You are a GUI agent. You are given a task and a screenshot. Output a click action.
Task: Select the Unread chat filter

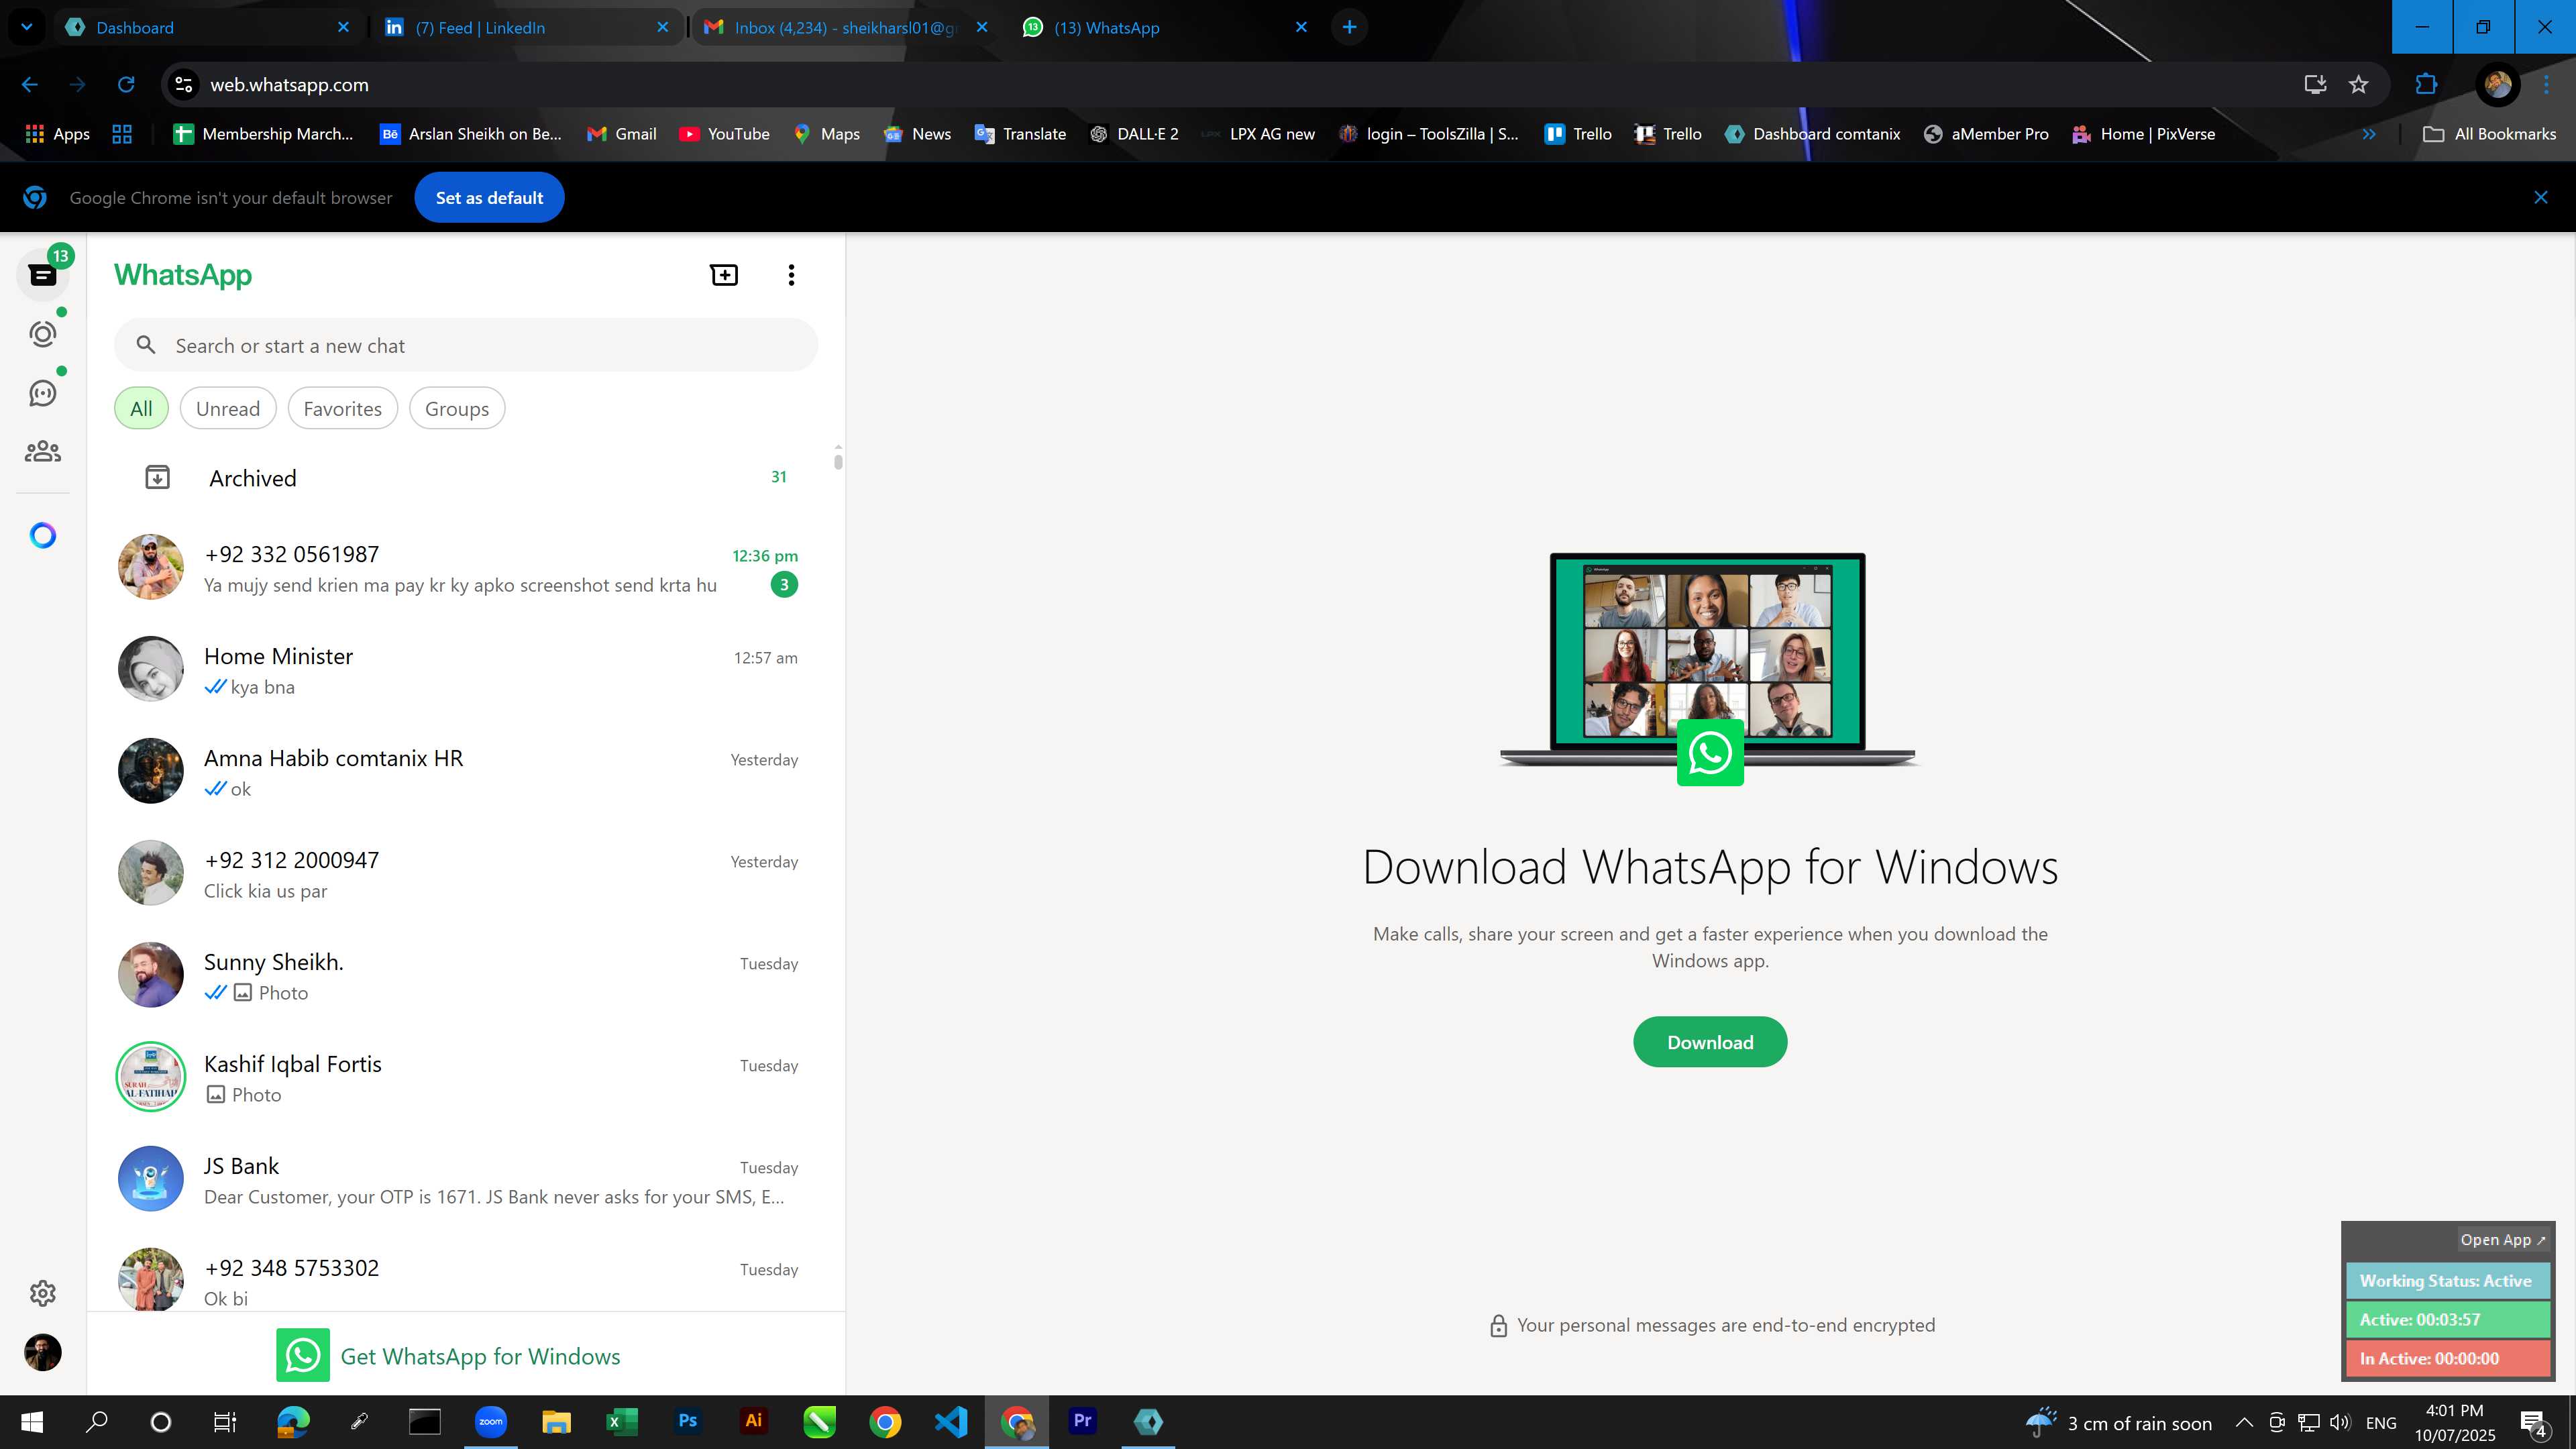coord(228,408)
